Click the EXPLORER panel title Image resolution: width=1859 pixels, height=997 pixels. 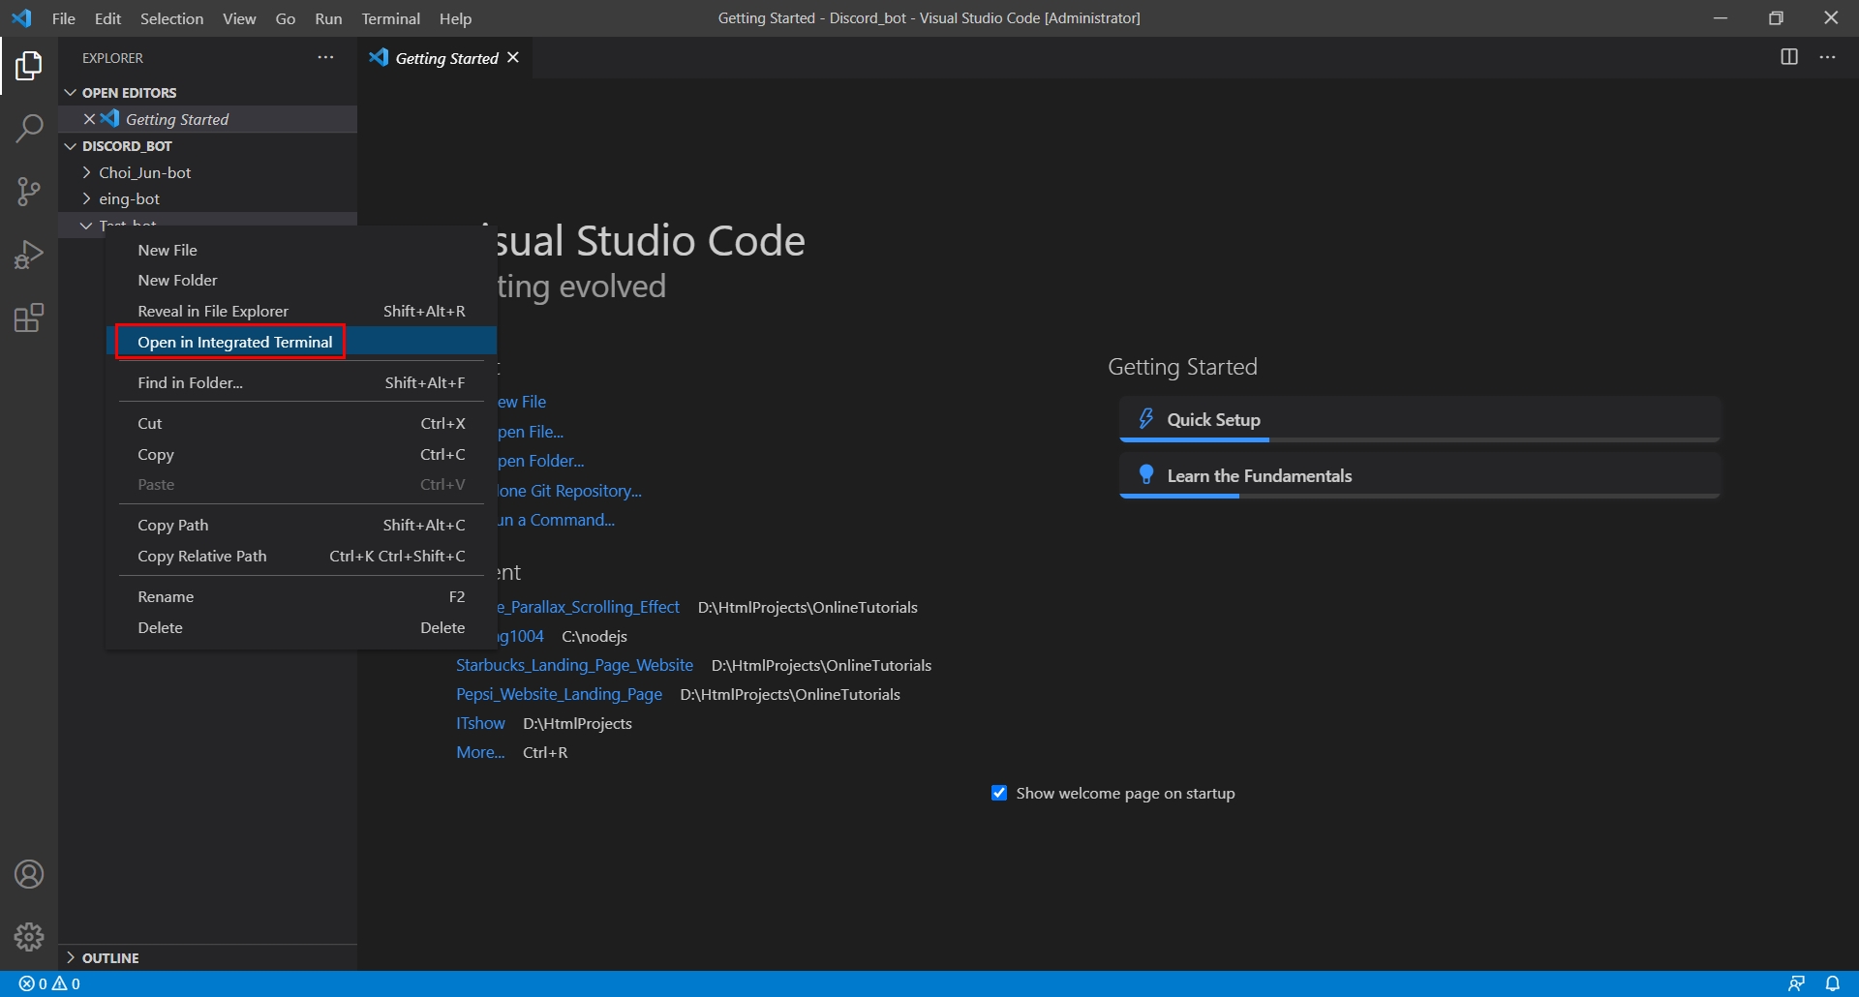click(x=112, y=58)
